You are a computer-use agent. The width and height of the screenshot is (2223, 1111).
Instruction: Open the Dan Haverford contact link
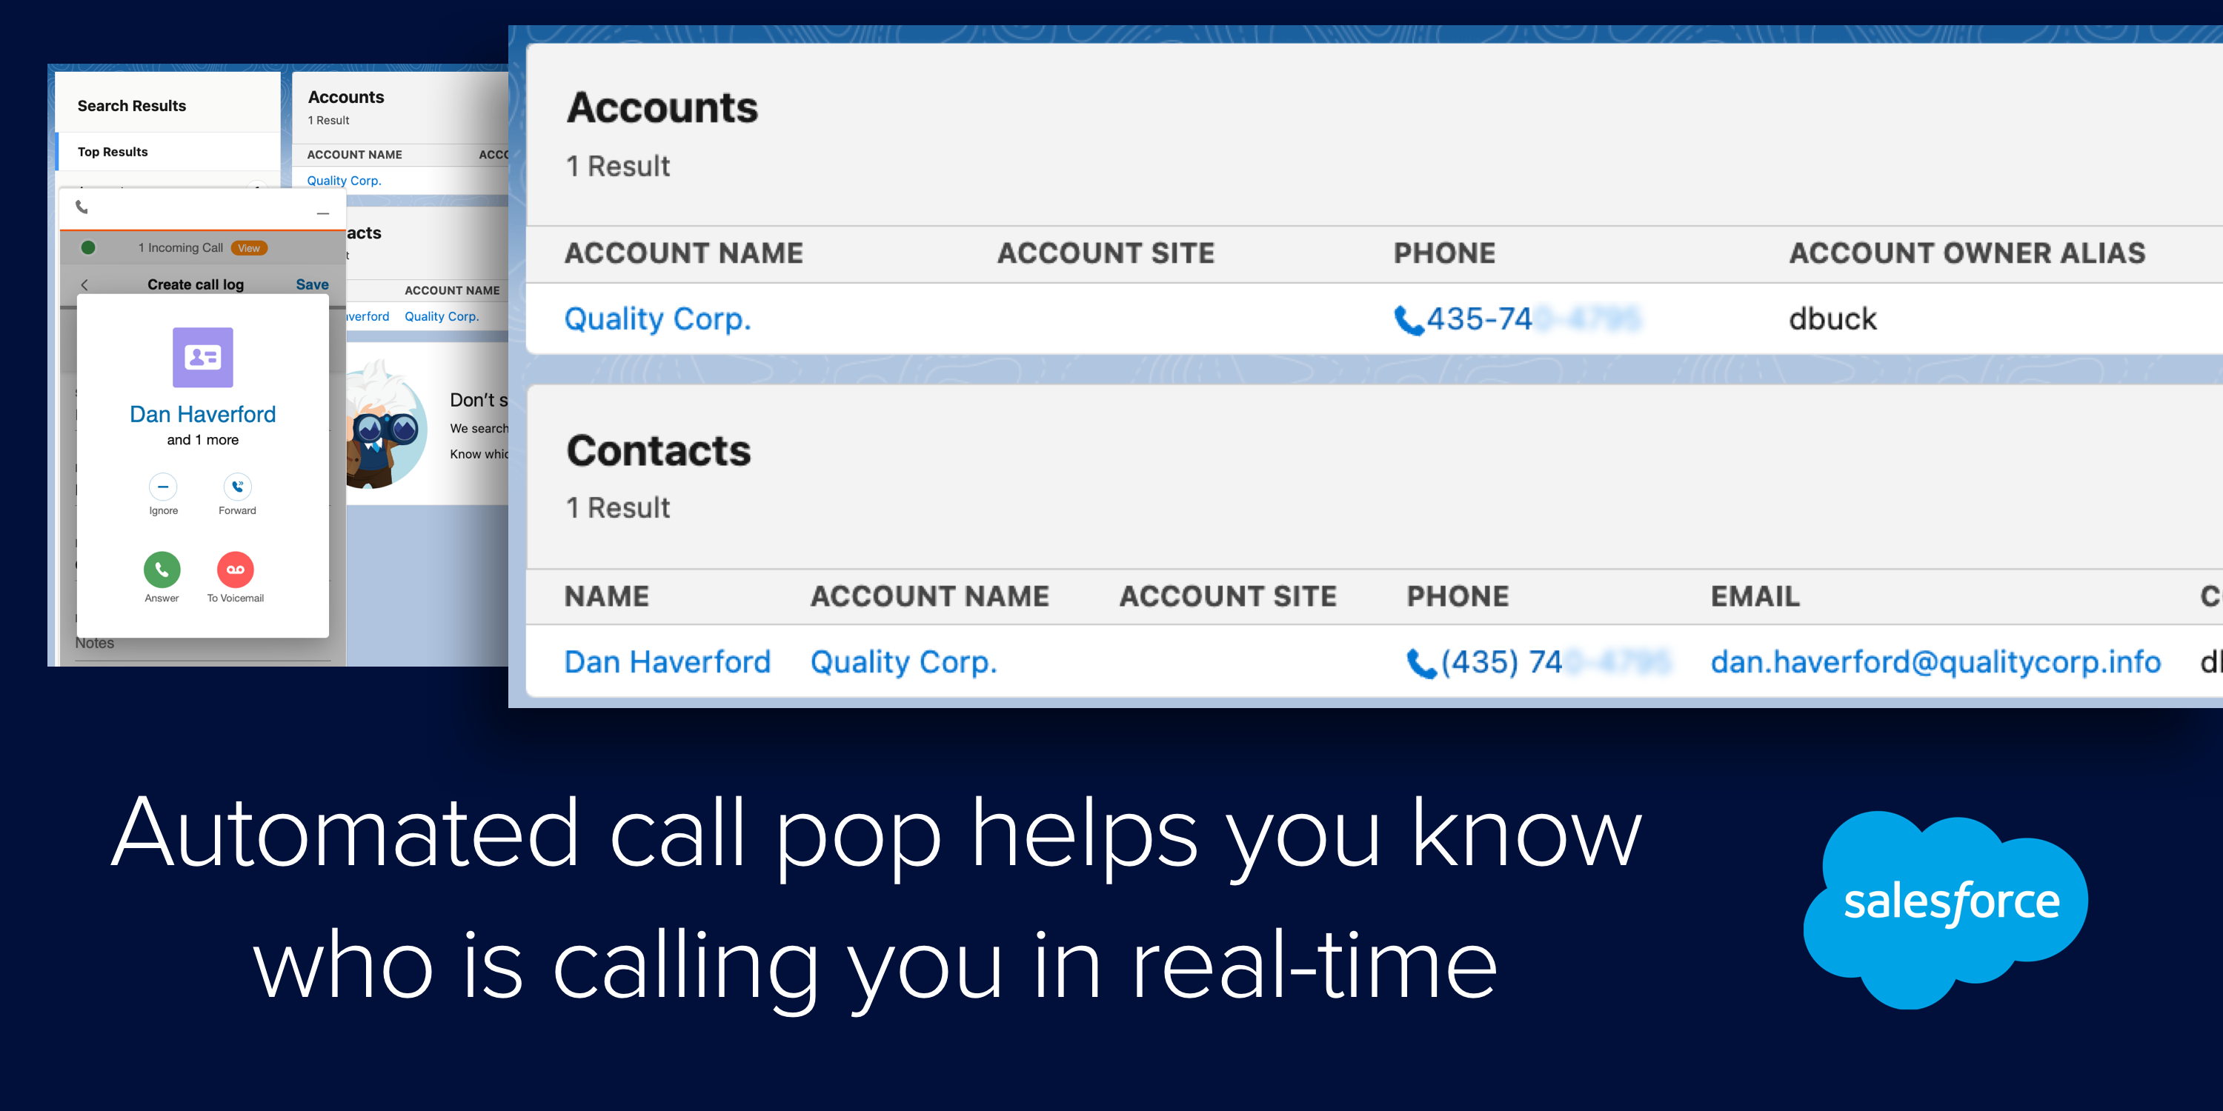tap(666, 663)
